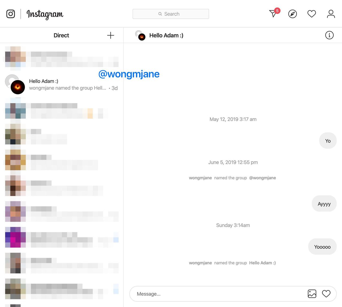This screenshot has width=342, height=307.
Task: Start a new message with the plus icon
Action: point(110,35)
